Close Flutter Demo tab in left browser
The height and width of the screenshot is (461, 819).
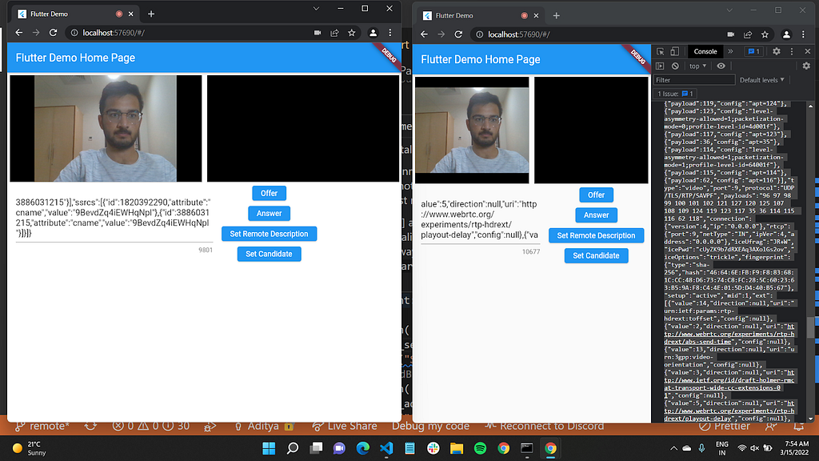(x=130, y=14)
